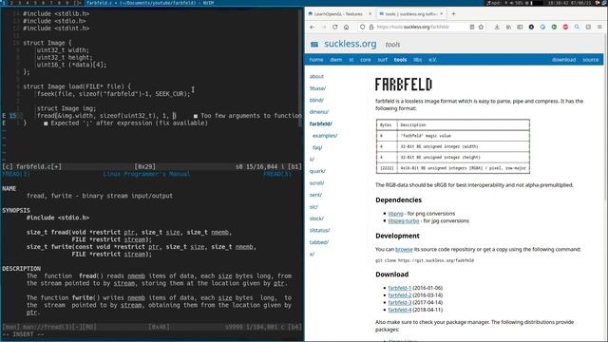Open the st nav item
The image size is (608, 342).
click(351, 60)
